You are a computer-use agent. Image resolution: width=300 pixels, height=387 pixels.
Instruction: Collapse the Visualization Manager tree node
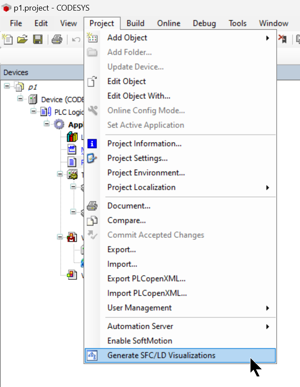click(x=60, y=237)
